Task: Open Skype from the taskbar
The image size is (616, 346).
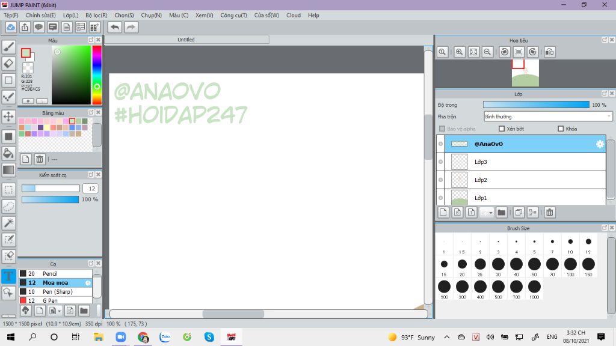Action: click(209, 337)
